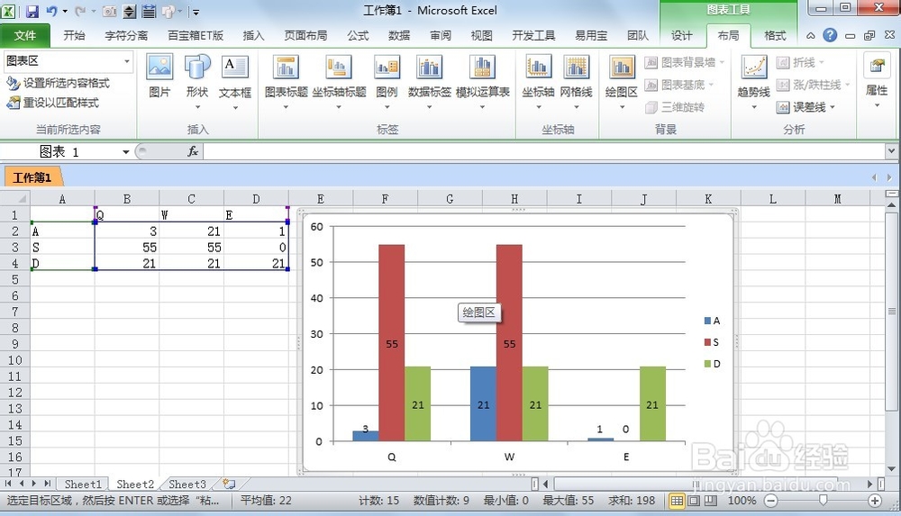Insert a Text Box (文本框)
Image resolution: width=901 pixels, height=516 pixels.
click(x=235, y=80)
